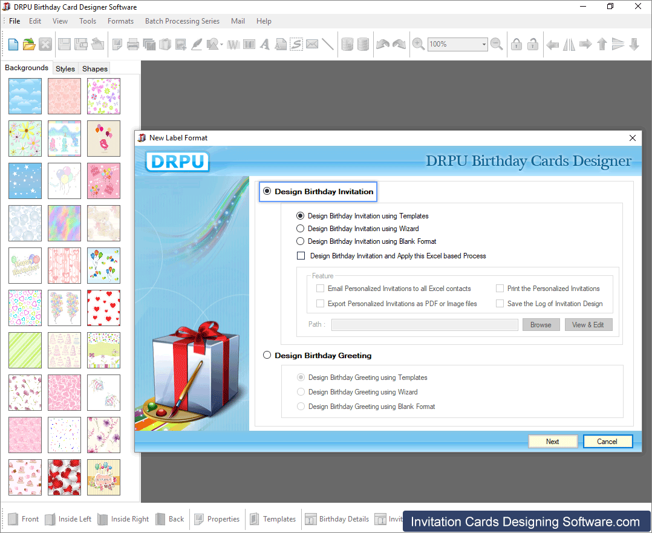This screenshot has width=652, height=533.
Task: Click the View & Edit button
Action: [588, 324]
